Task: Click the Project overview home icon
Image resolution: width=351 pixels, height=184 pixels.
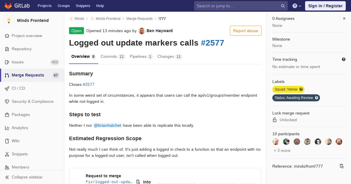Action: pos(7,36)
